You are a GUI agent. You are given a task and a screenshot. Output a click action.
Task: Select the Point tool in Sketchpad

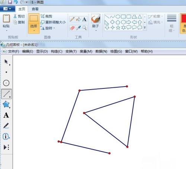[6, 72]
